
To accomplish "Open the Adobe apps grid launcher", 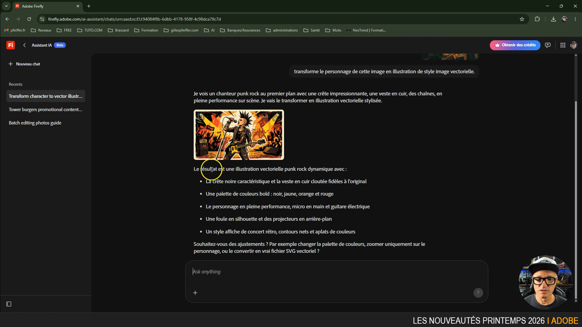I will coord(563,45).
